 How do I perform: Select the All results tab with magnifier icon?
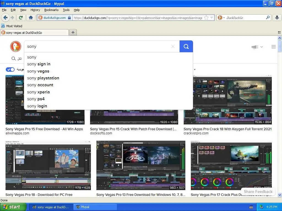point(17,59)
